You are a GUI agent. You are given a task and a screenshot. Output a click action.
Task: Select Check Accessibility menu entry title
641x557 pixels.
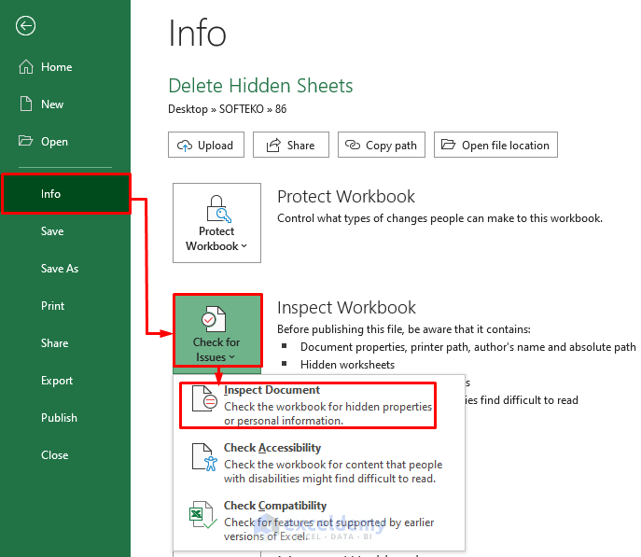[272, 448]
